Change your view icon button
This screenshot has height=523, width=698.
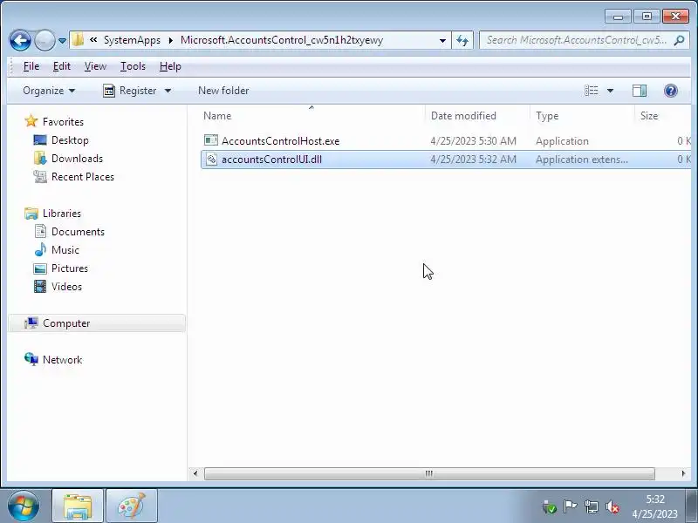592,91
